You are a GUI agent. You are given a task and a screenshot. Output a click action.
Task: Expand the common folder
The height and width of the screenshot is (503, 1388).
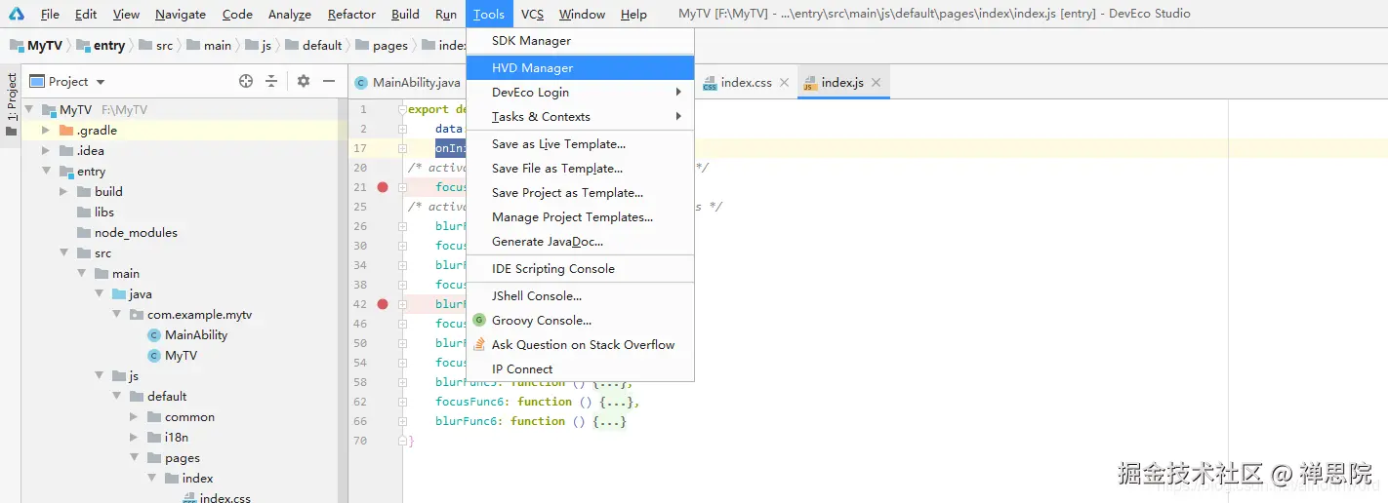[x=134, y=417]
